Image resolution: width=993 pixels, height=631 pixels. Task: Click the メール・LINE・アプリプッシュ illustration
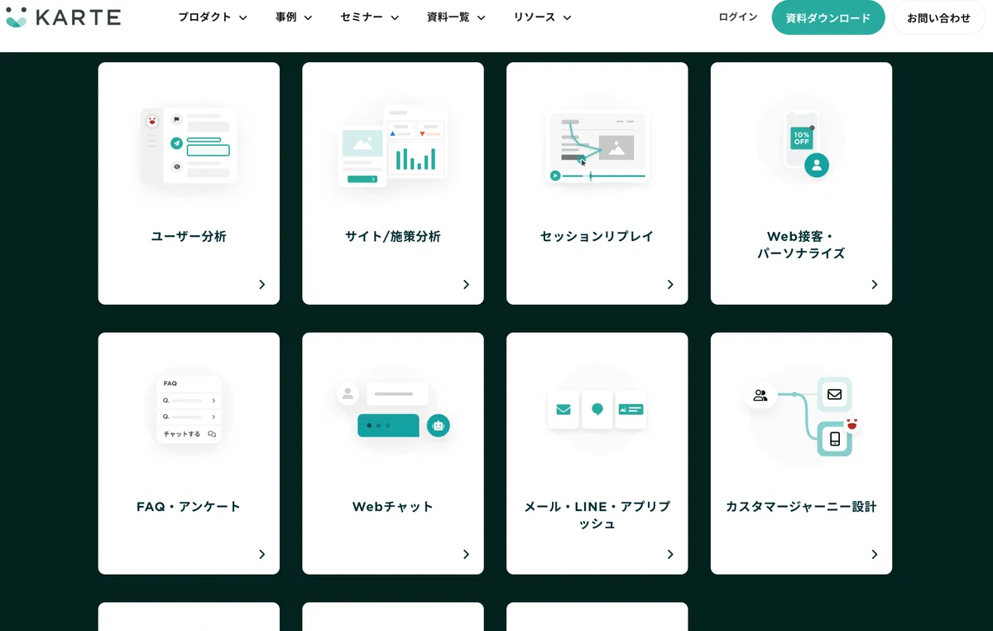[x=597, y=409]
